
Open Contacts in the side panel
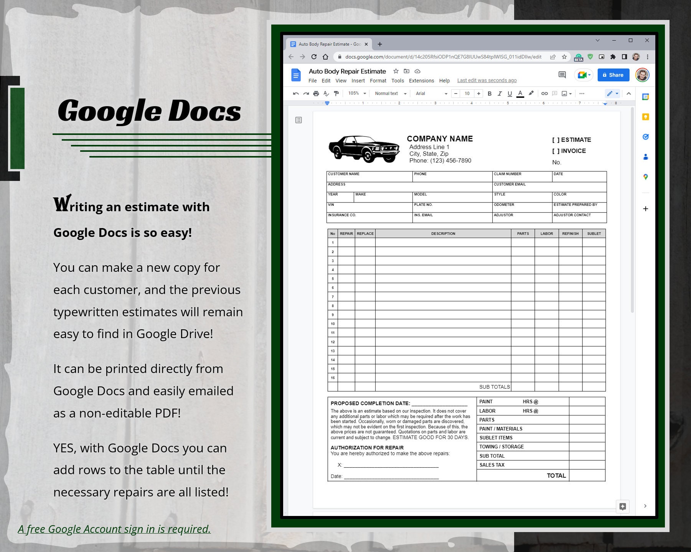coord(646,157)
